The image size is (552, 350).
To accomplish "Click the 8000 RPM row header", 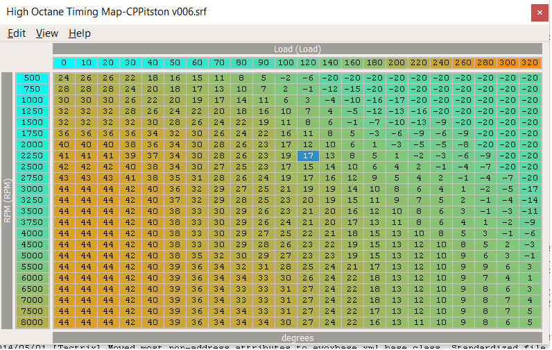I will [x=33, y=322].
